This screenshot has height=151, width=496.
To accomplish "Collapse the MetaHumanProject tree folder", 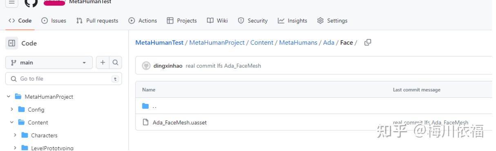I will [x=9, y=97].
